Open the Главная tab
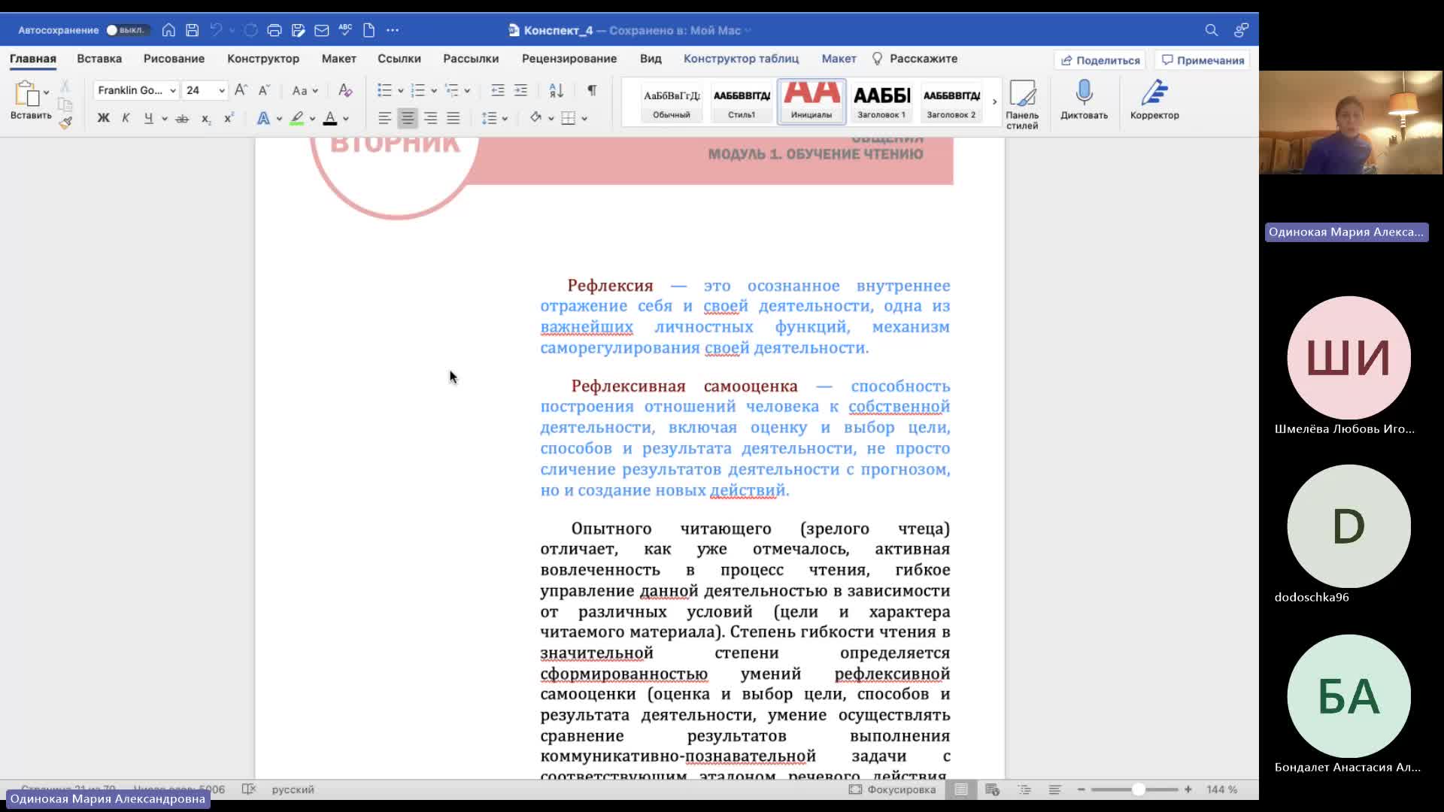The width and height of the screenshot is (1444, 812). click(33, 59)
